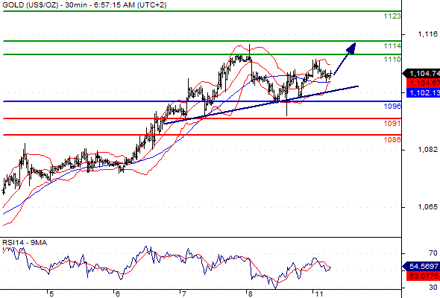This screenshot has height=298, width=440.
Task: Select the 1,082 price axis label
Action: pos(427,150)
